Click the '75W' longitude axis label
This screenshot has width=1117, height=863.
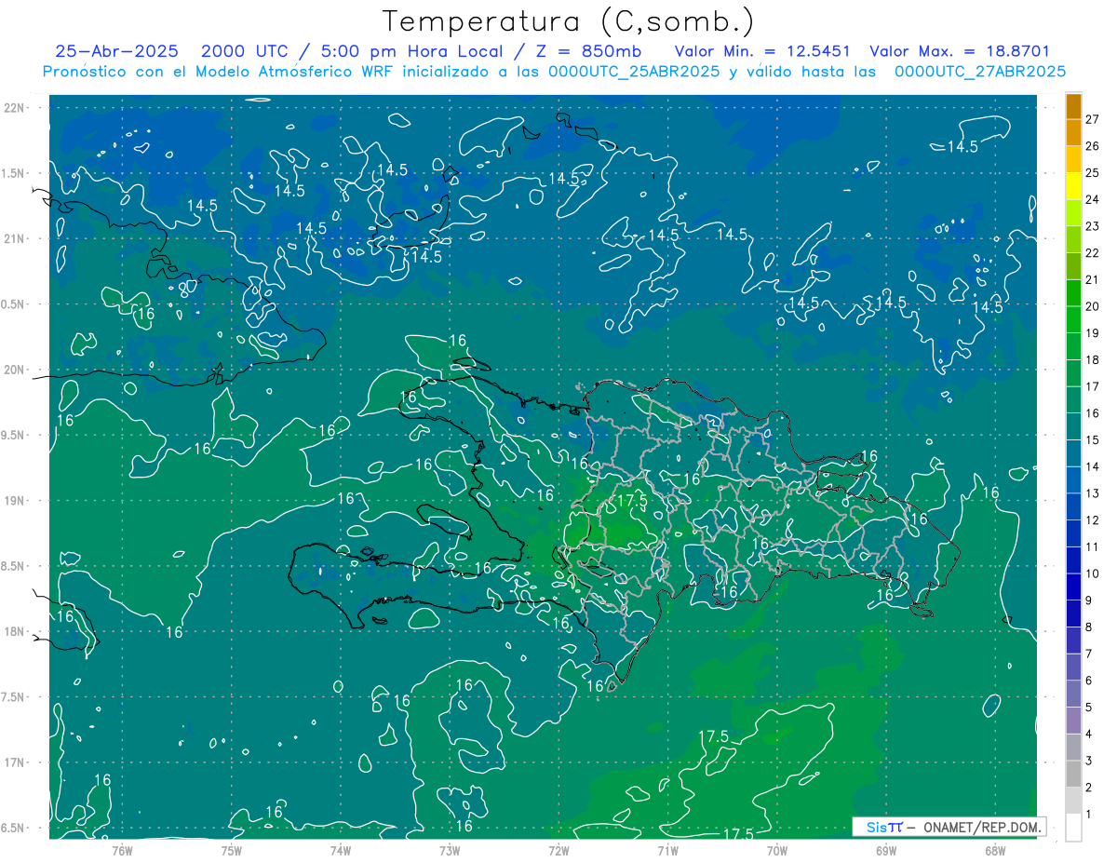point(232,850)
